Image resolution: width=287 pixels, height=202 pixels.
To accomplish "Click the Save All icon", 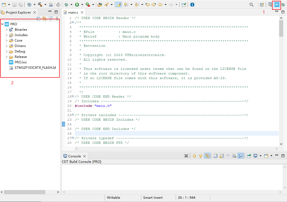I will point(21,5).
